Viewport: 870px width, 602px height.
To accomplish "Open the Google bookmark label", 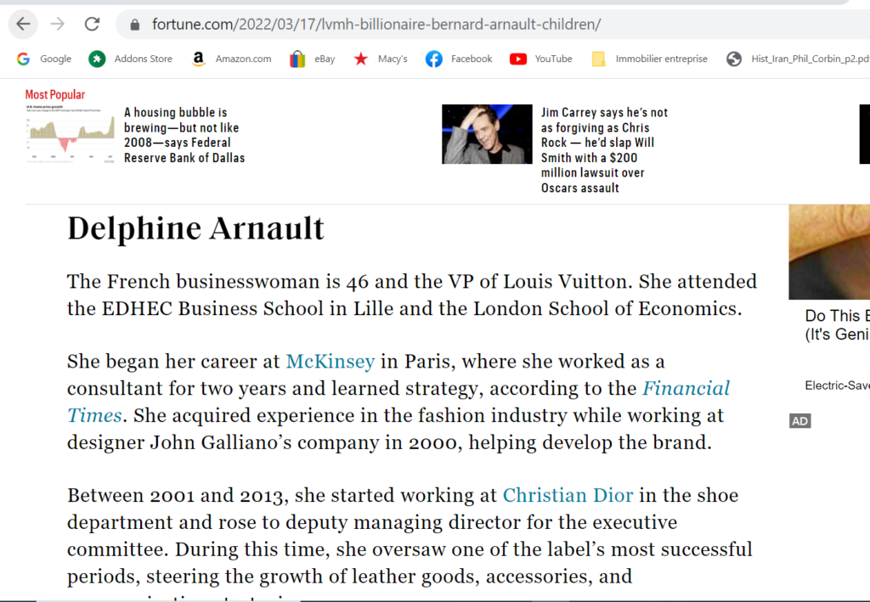I will 55,59.
